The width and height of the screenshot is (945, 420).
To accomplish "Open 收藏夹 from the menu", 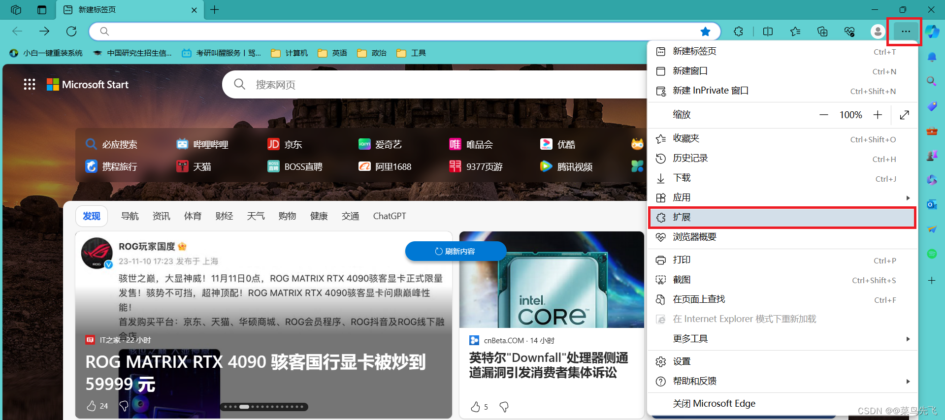I will point(782,139).
